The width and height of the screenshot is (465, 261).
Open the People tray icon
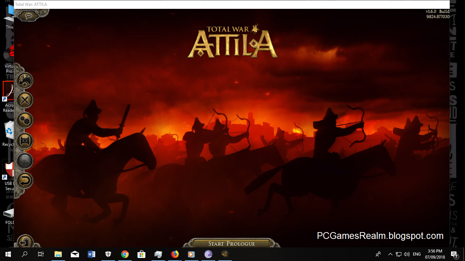point(378,254)
